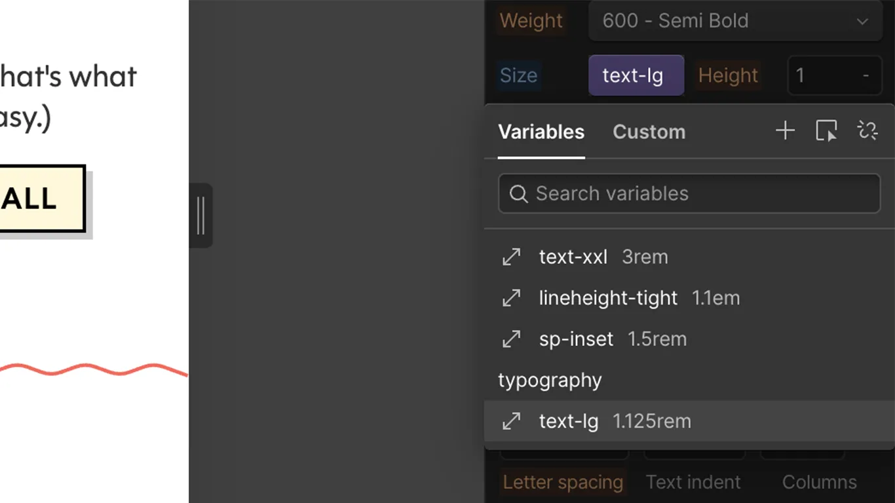
Task: Switch to the Custom tab
Action: 649,132
